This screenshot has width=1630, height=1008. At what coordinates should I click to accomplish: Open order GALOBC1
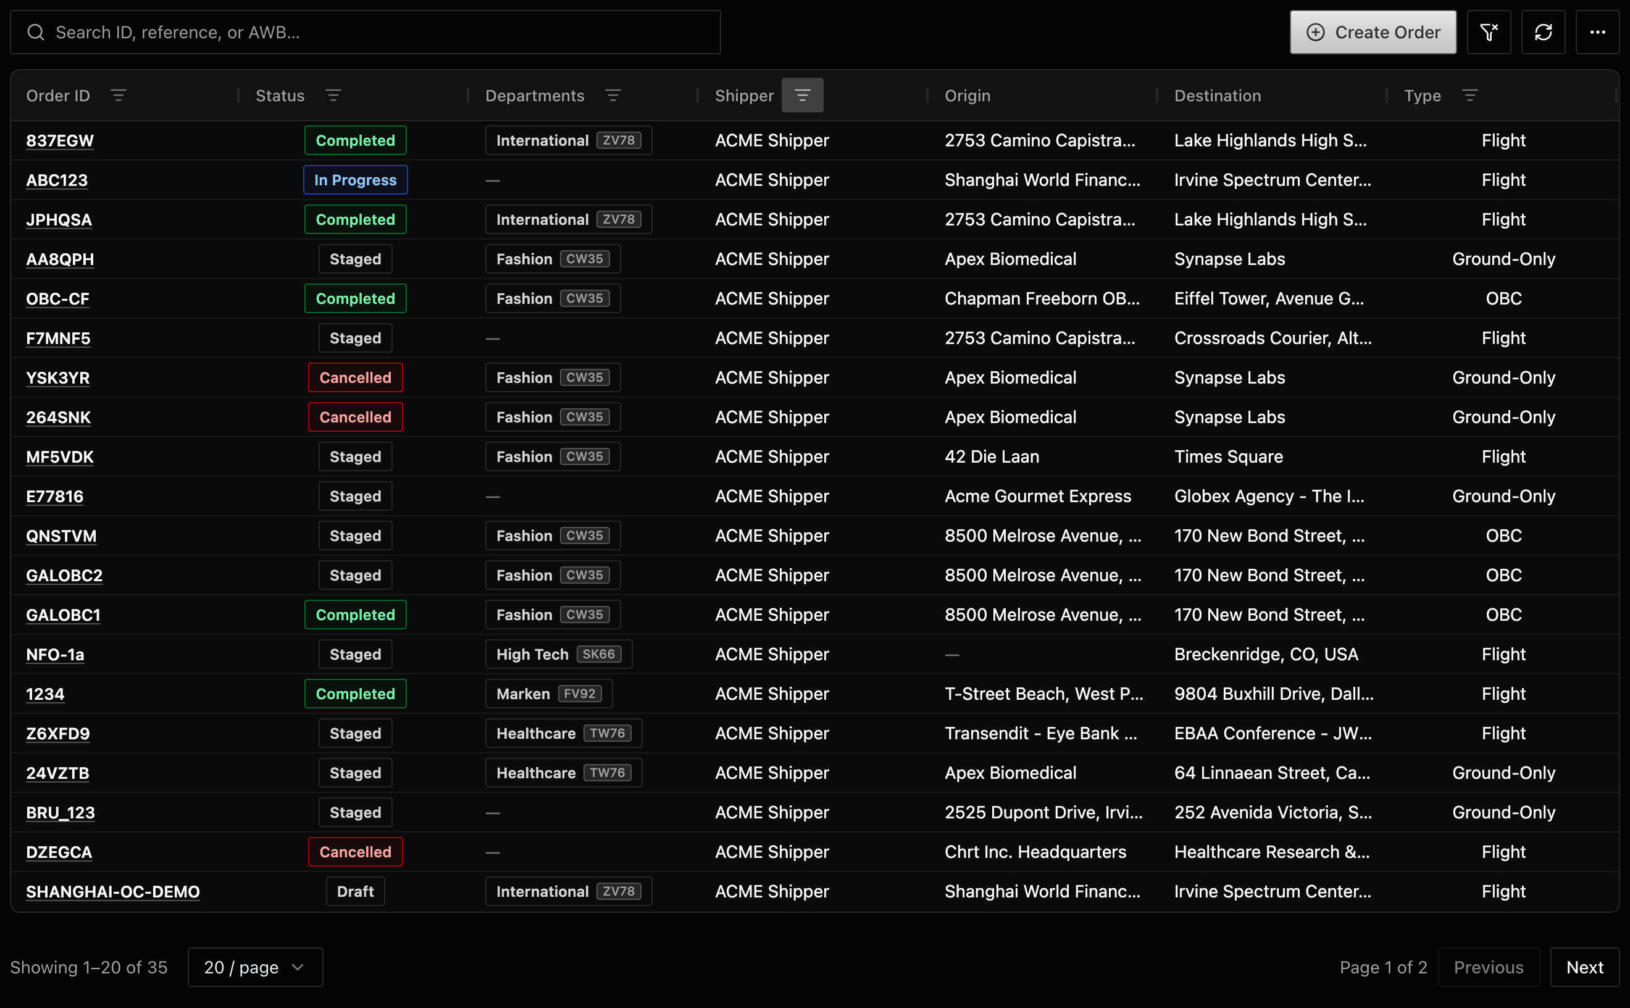point(64,615)
